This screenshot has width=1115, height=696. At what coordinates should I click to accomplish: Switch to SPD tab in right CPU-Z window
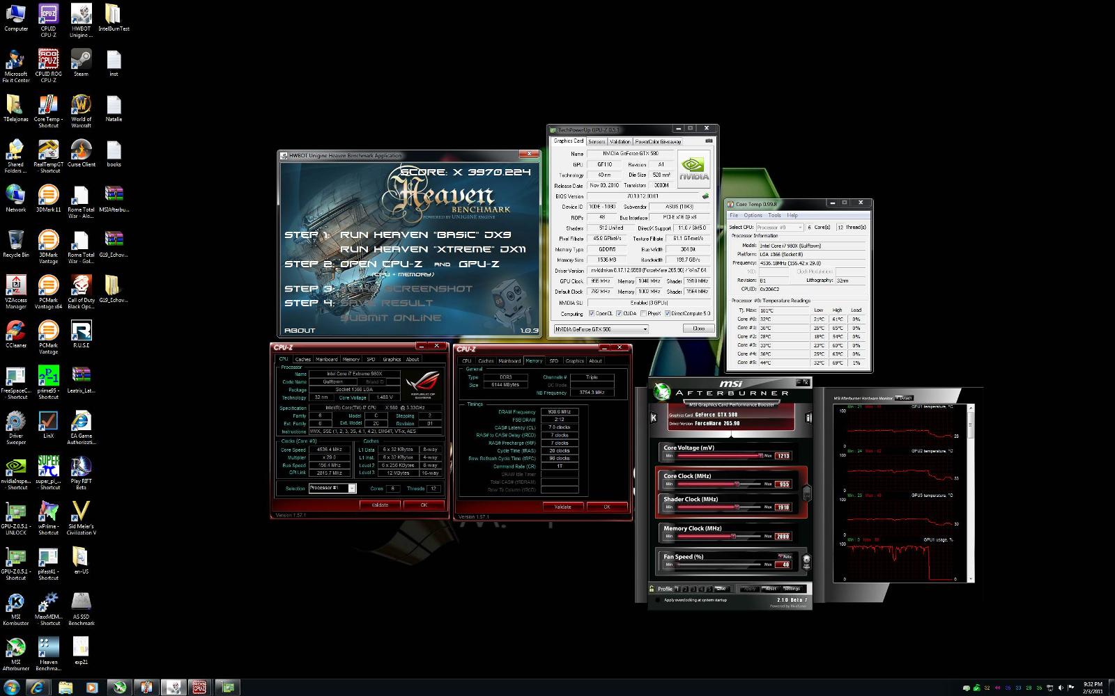pyautogui.click(x=554, y=361)
